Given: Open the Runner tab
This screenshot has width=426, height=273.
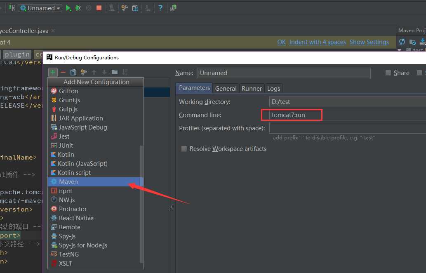Looking at the screenshot, I should point(252,89).
